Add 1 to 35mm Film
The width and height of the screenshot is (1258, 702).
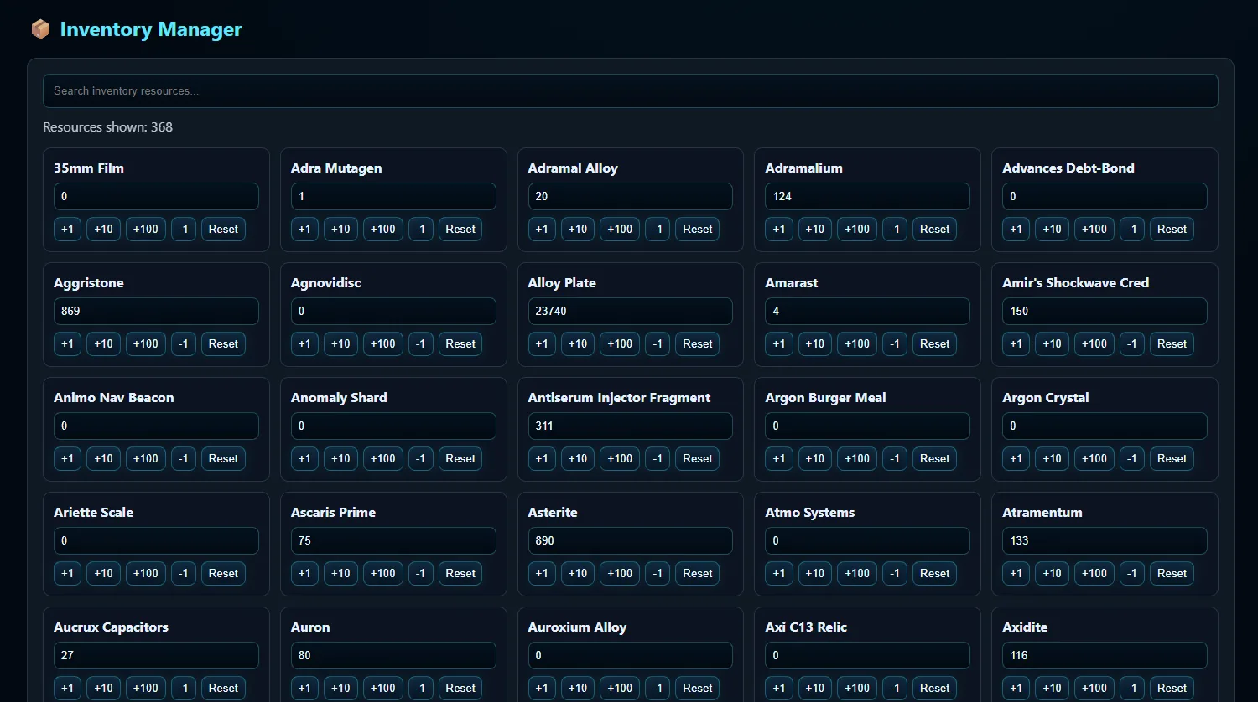67,229
